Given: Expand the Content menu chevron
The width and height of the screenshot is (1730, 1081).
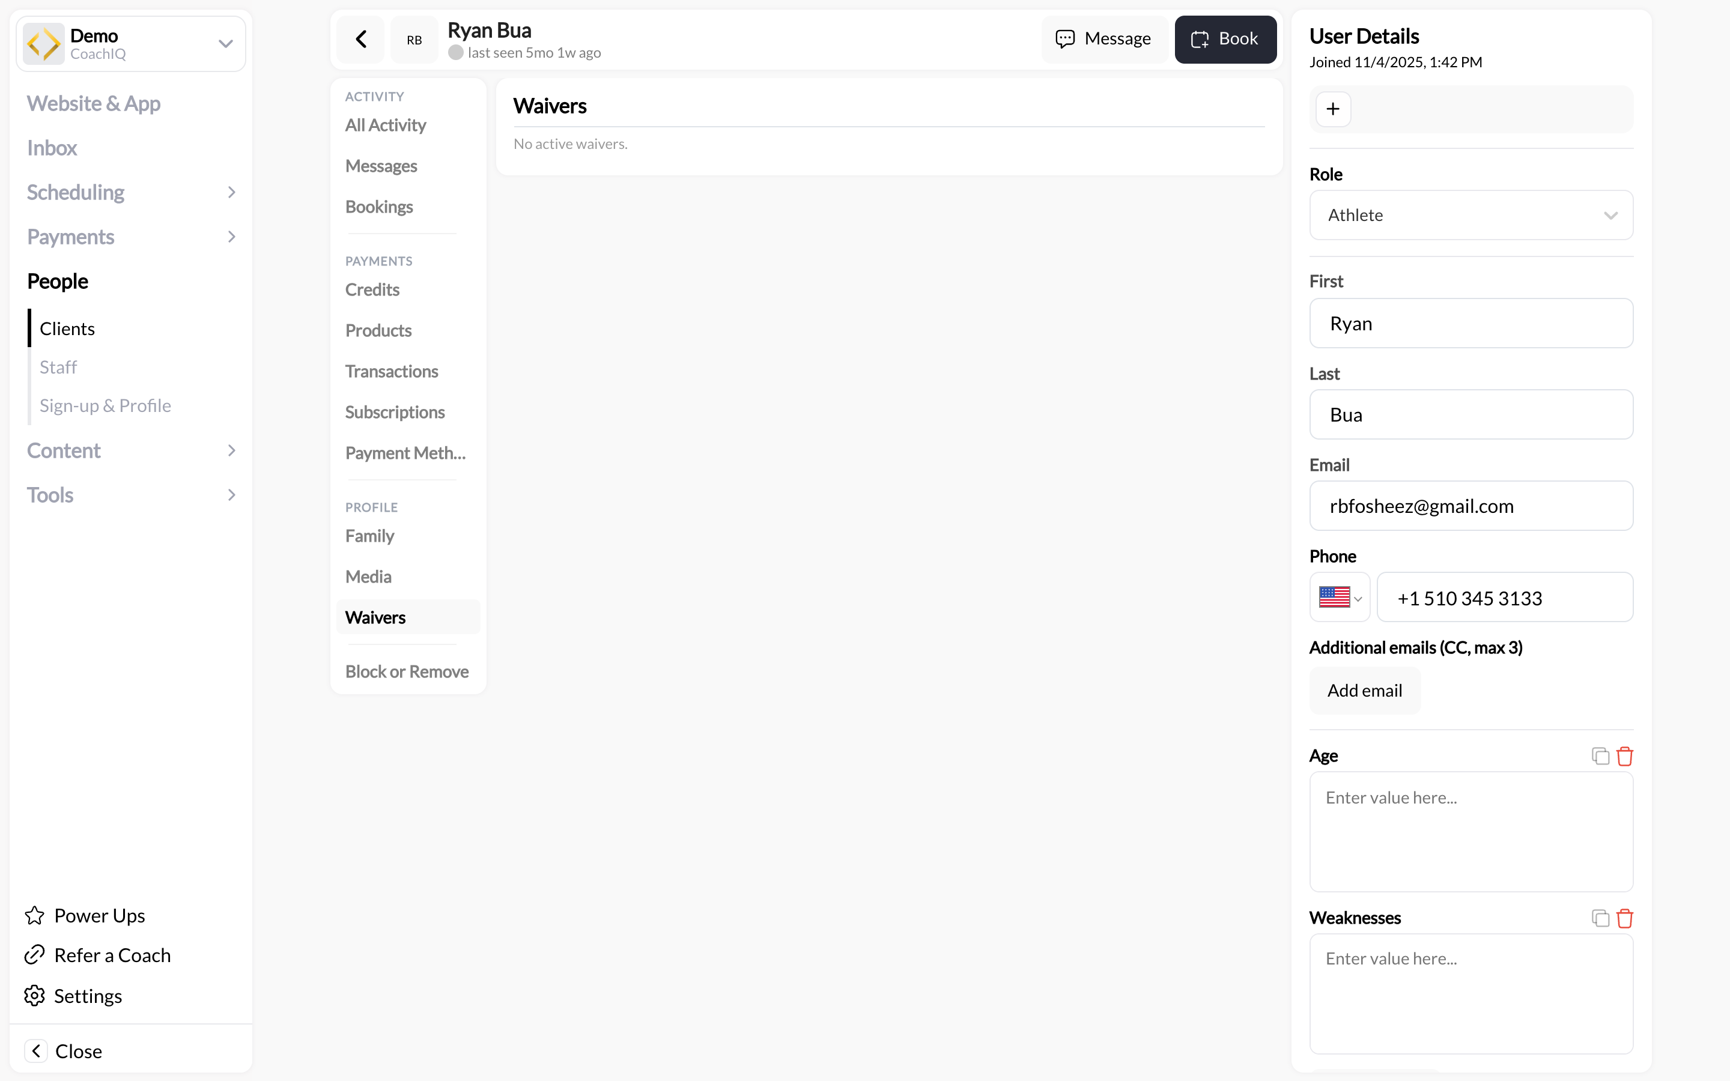Looking at the screenshot, I should click(231, 450).
